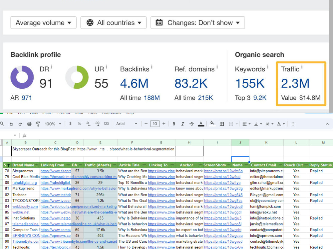Toggle italic formatting
This screenshot has height=249, width=333.
182,124
